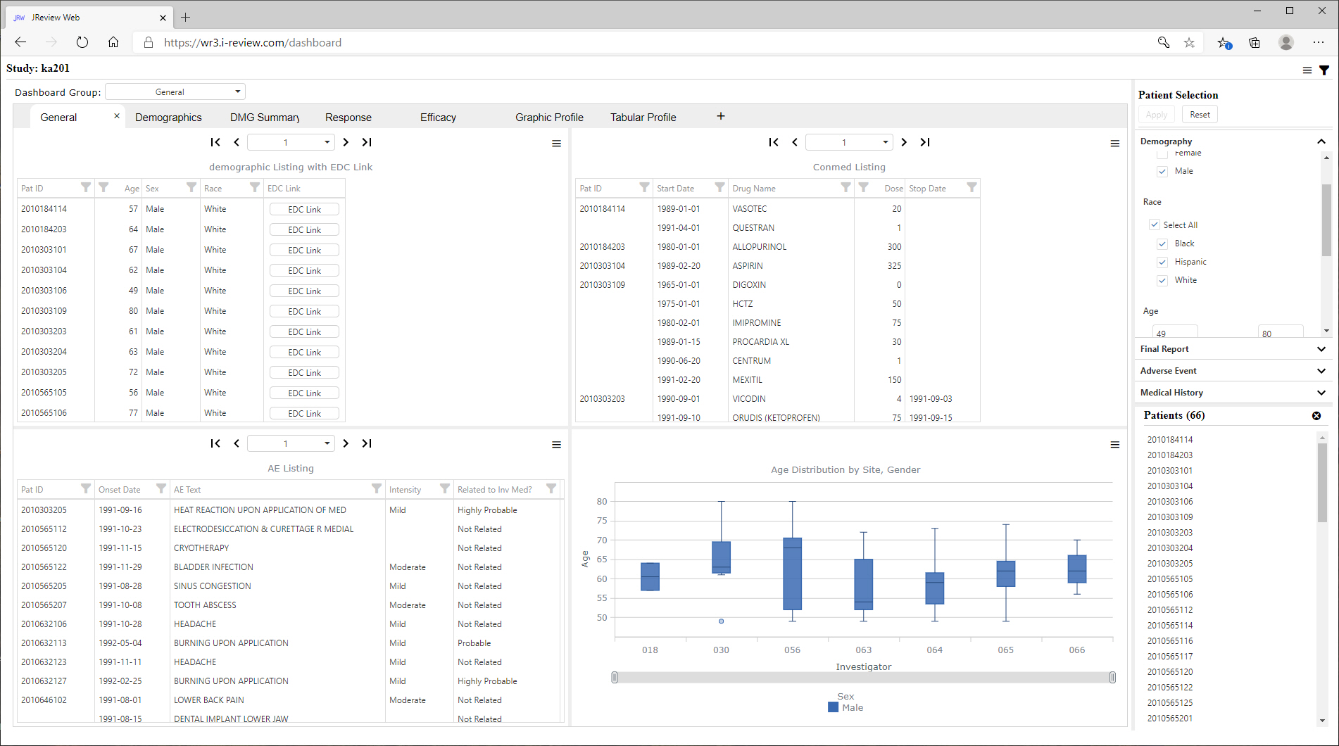Screen dimensions: 1339x746
Task: Expand the Final Report section
Action: [1321, 349]
